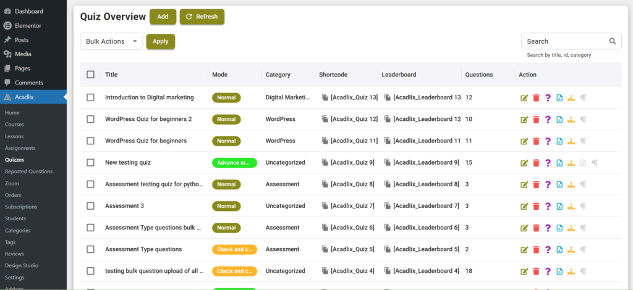Delete the WordPress Quiz for beginners 2 quiz
Image resolution: width=633 pixels, height=290 pixels.
pyautogui.click(x=536, y=119)
